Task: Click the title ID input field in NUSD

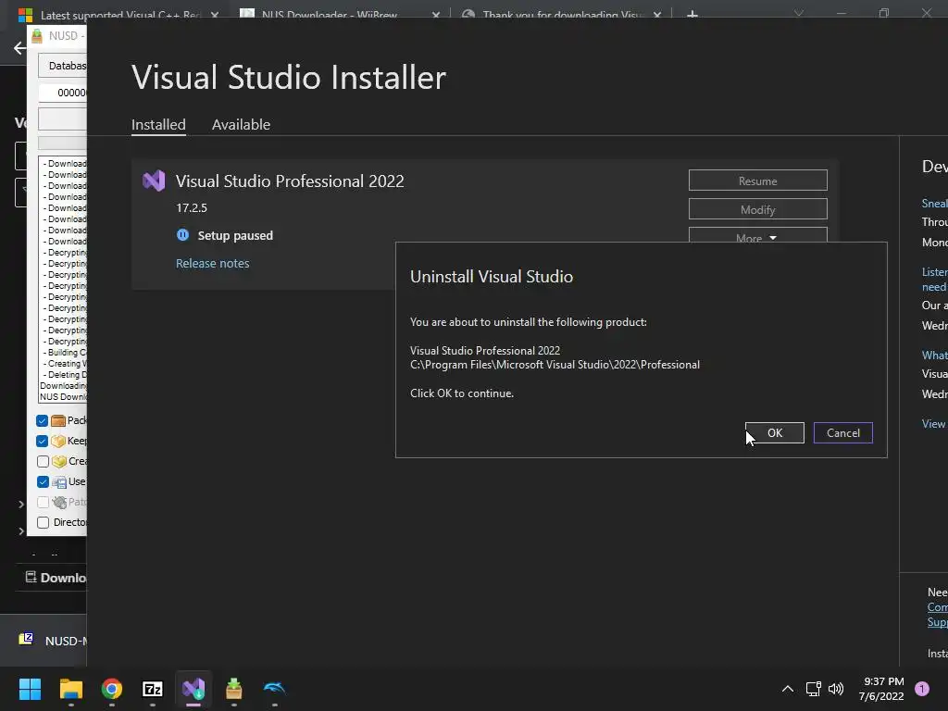Action: (62, 93)
